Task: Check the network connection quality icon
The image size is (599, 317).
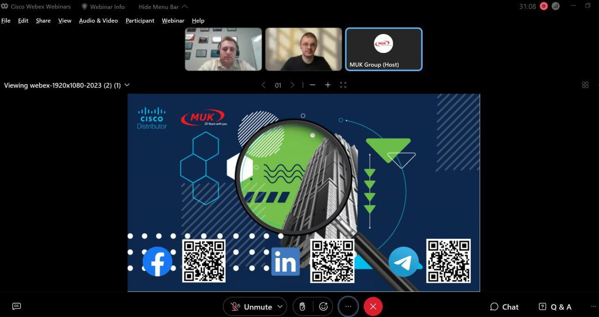Action: (556, 6)
